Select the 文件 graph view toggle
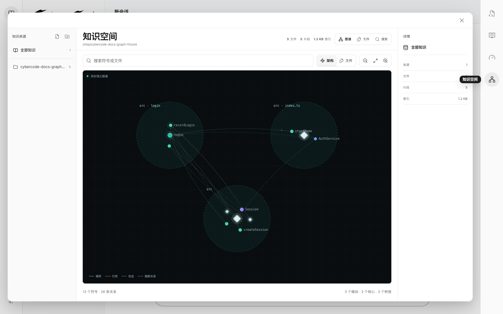Image resolution: width=503 pixels, height=314 pixels. (346, 61)
